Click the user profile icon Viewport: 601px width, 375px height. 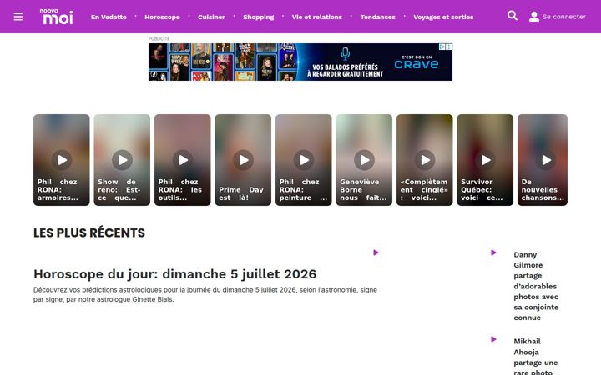534,17
